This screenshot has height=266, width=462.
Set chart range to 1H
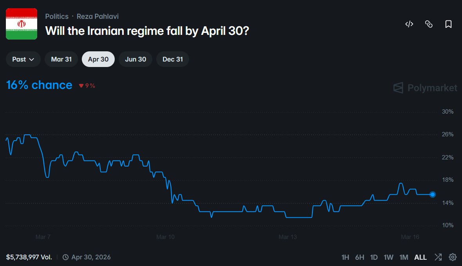pos(345,257)
